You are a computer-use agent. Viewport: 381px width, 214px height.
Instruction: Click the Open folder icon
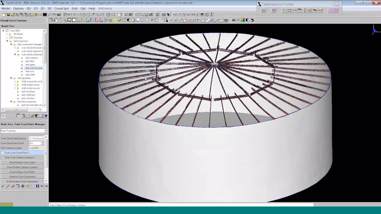coord(13,15)
